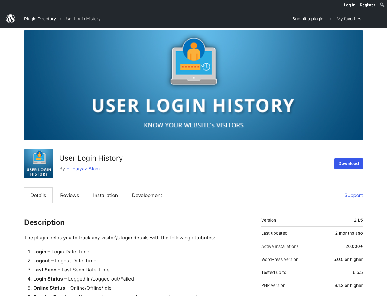Screen dimensions: 387x296
Task: Click the User Login History plugin thumbnail icon
Action: pos(39,164)
